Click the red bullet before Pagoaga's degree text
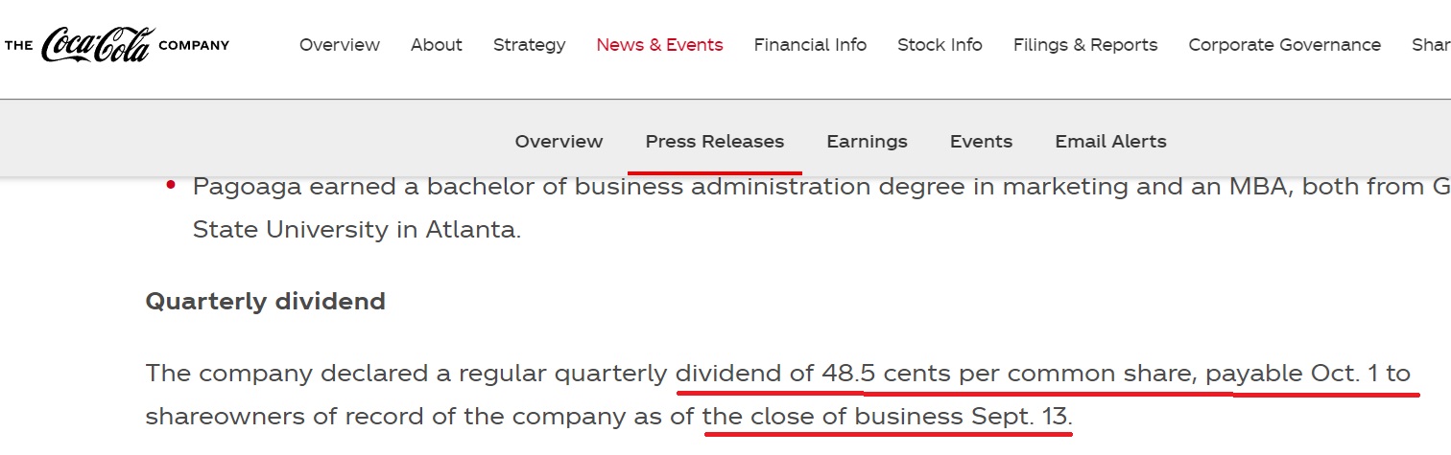1451x455 pixels. click(x=172, y=184)
